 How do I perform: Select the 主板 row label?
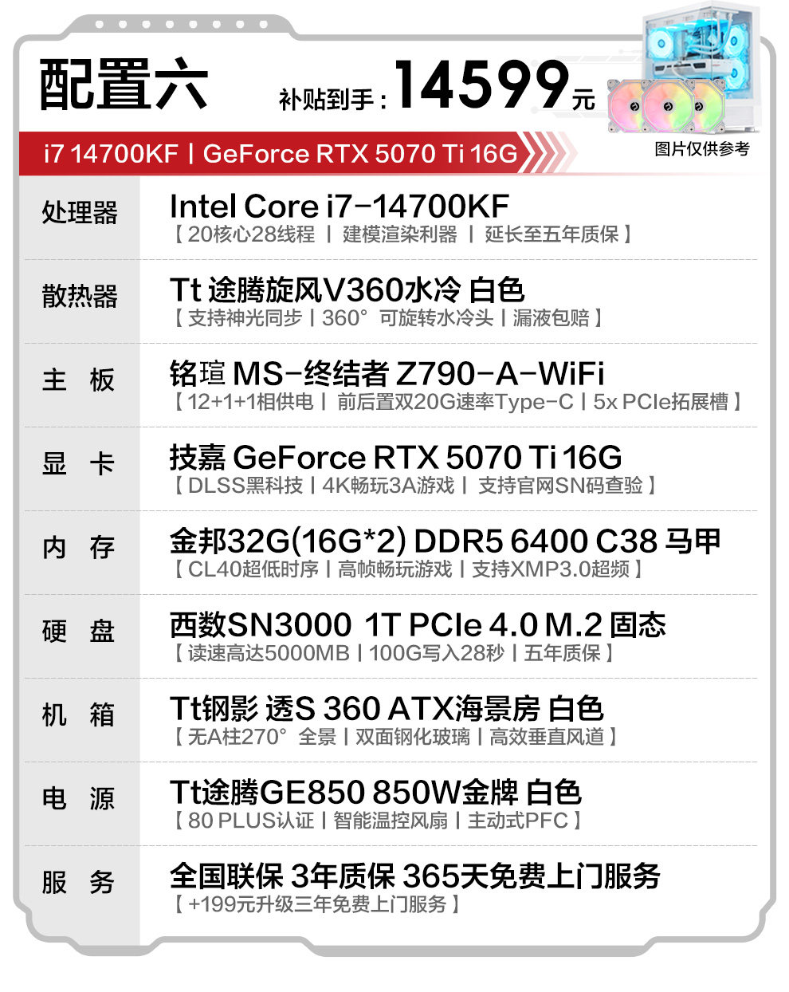pyautogui.click(x=80, y=380)
